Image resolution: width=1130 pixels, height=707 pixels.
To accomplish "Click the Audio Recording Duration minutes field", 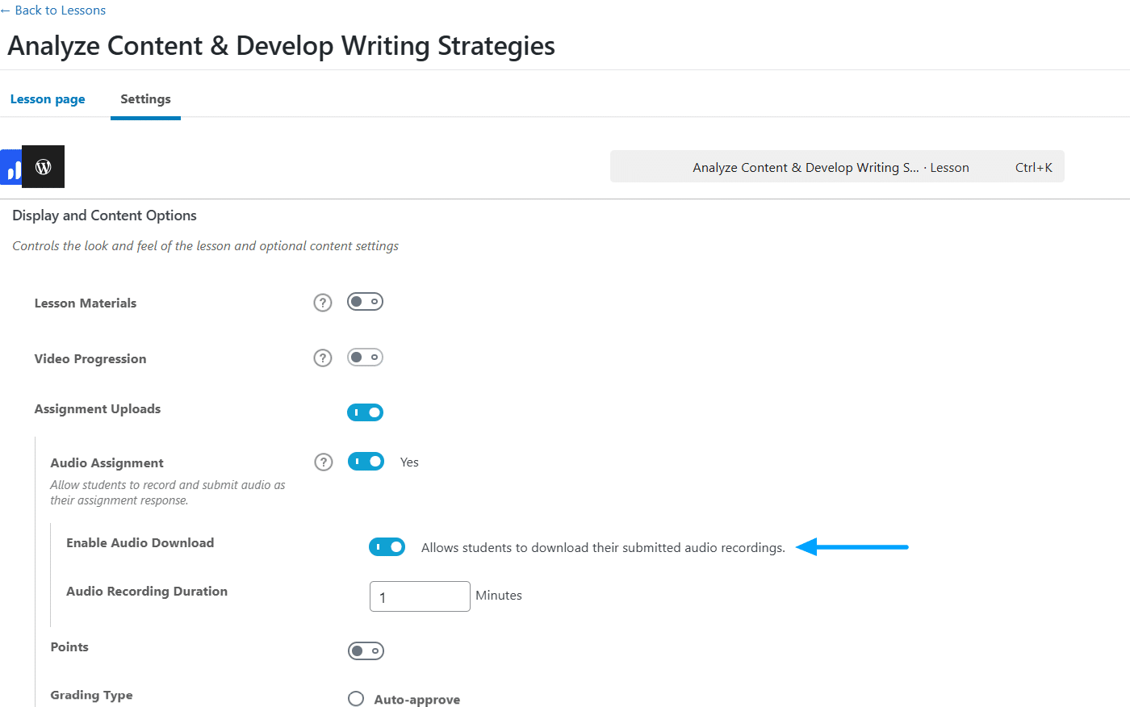I will click(x=420, y=596).
